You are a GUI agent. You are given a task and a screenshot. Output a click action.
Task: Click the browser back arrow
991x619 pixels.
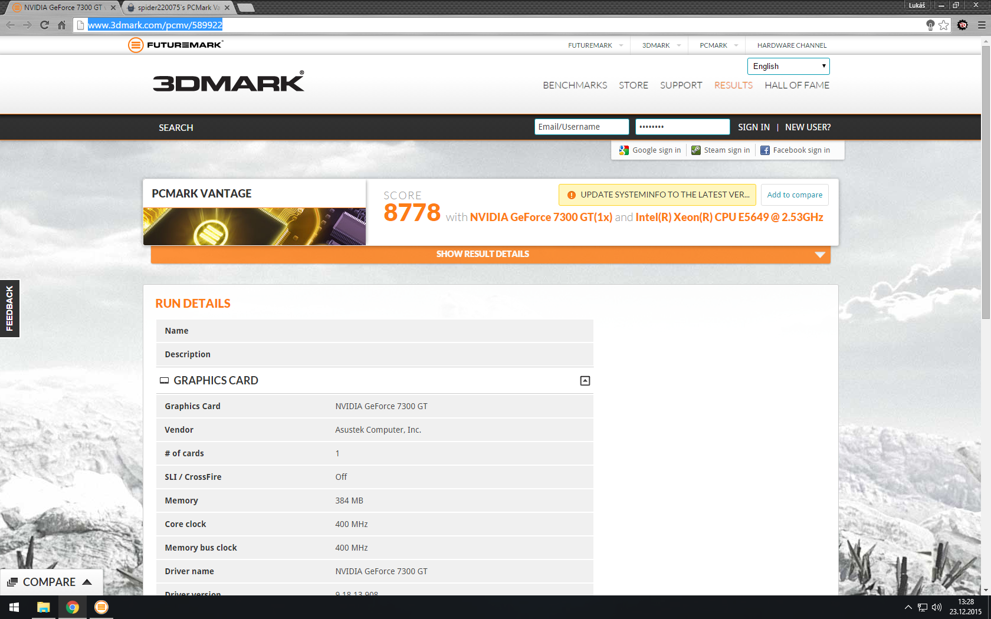[x=10, y=25]
